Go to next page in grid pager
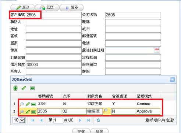The width and height of the screenshot is (181, 133). coord(80,120)
